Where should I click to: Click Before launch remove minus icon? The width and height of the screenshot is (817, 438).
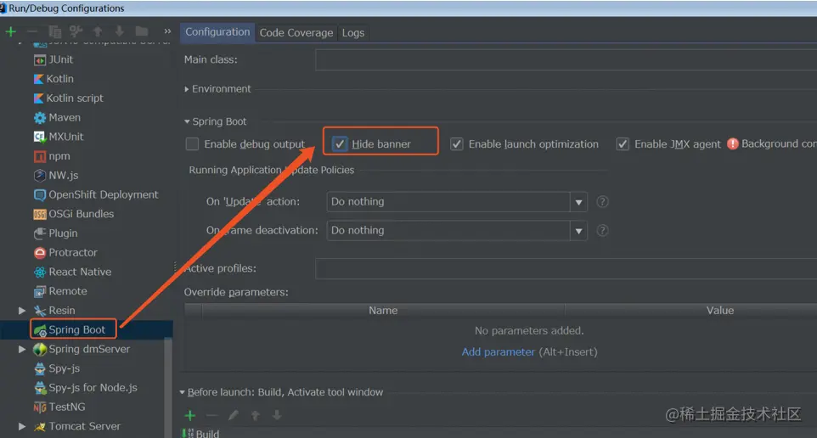(x=211, y=415)
